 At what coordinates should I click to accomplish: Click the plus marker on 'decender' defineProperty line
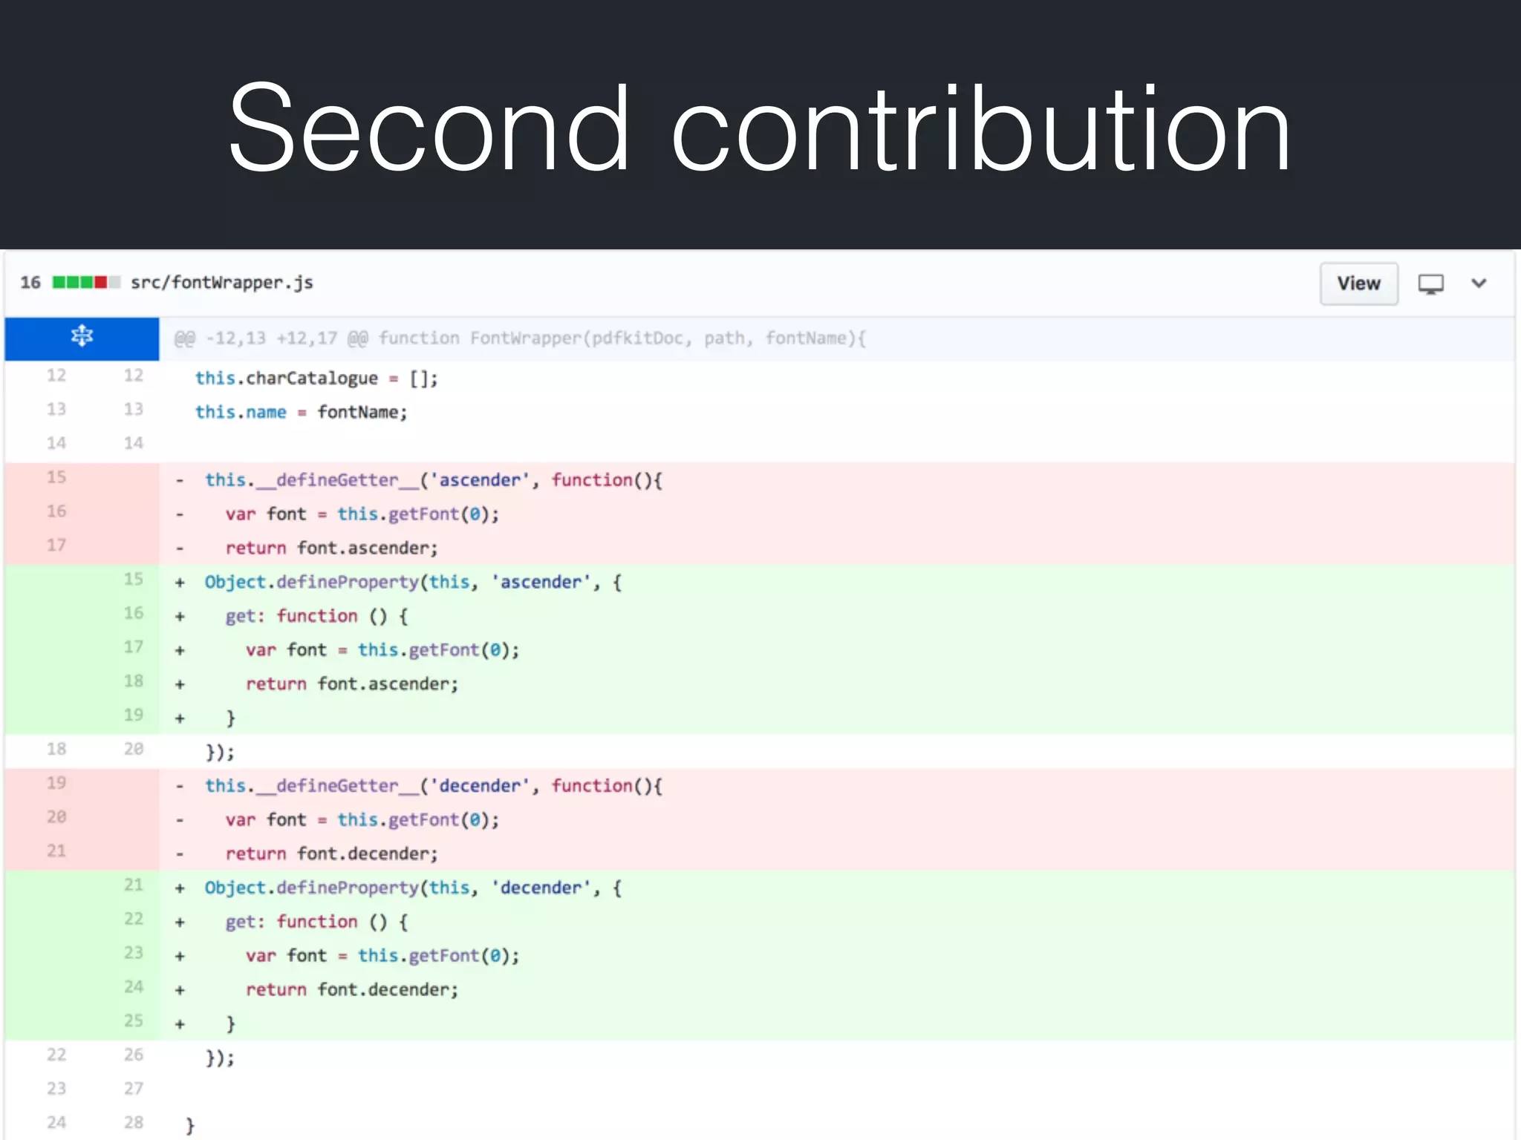[x=180, y=889]
